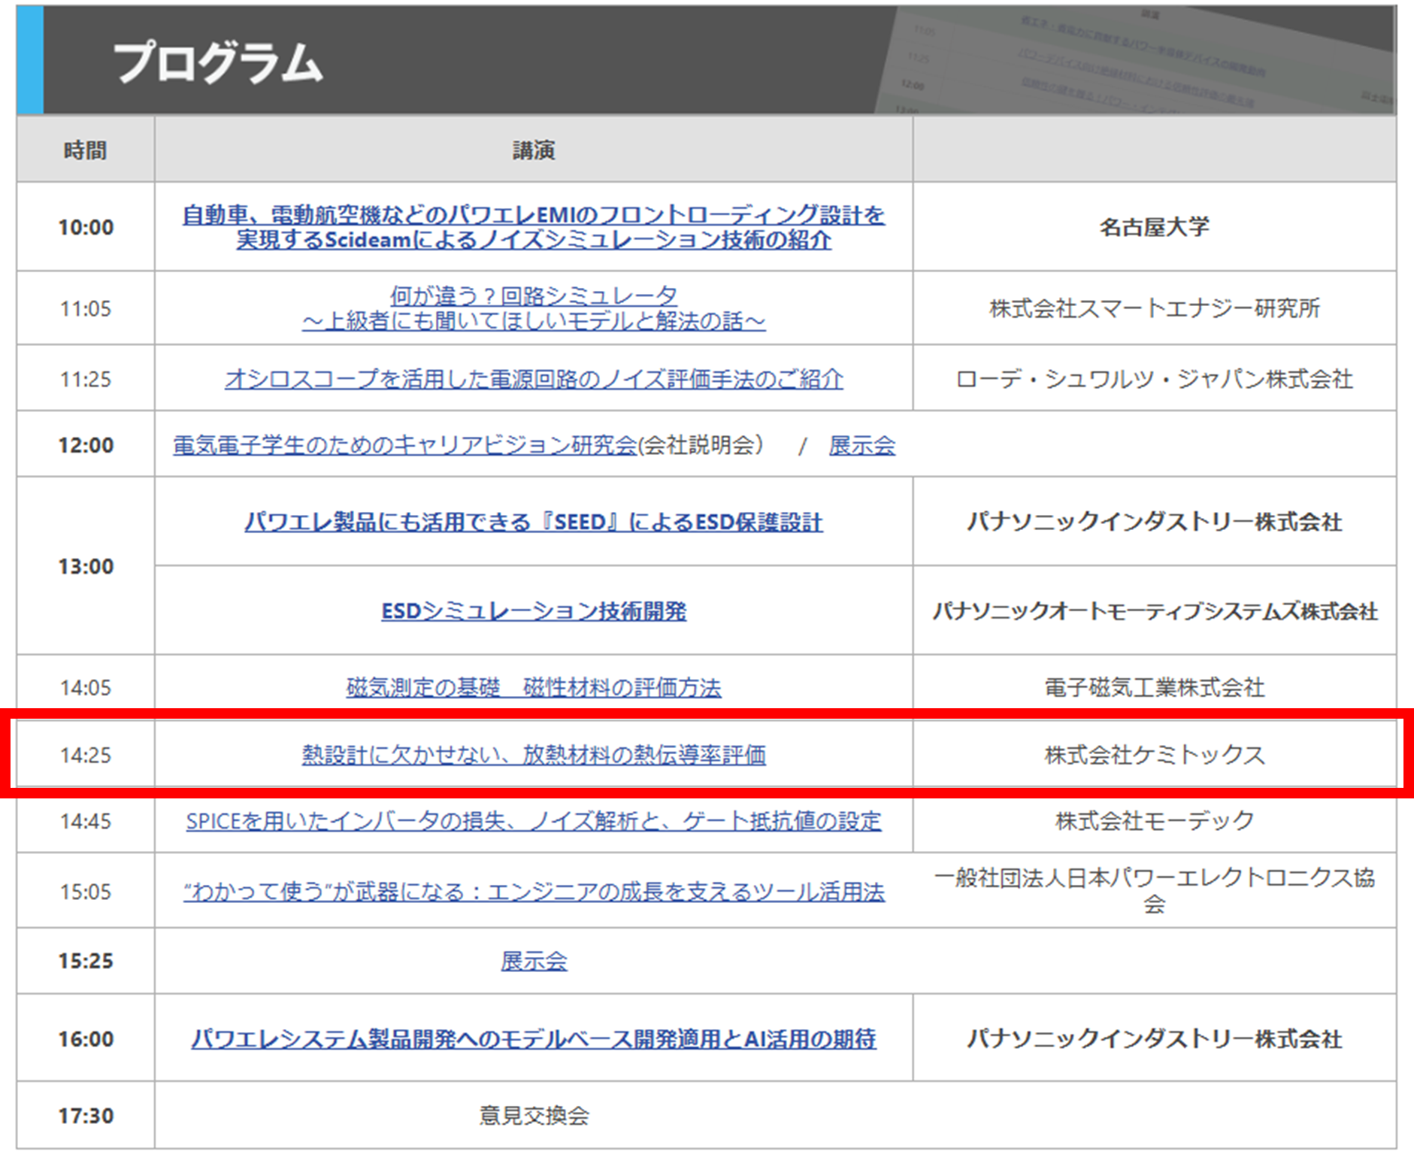Click the プログラム banner heading
1414x1154 pixels.
(218, 62)
